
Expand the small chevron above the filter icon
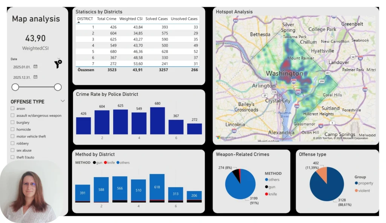pyautogui.click(x=58, y=58)
